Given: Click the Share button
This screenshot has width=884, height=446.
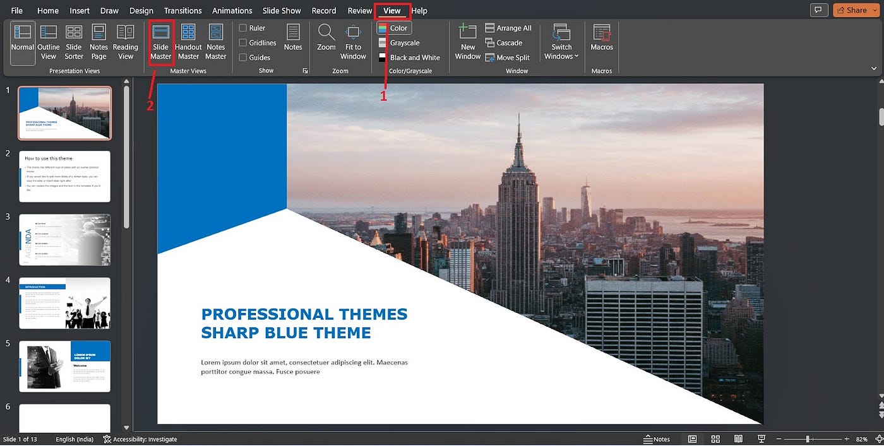Looking at the screenshot, I should click(852, 10).
